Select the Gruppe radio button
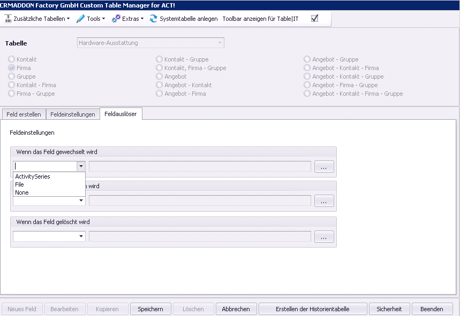460x316 pixels. point(11,76)
